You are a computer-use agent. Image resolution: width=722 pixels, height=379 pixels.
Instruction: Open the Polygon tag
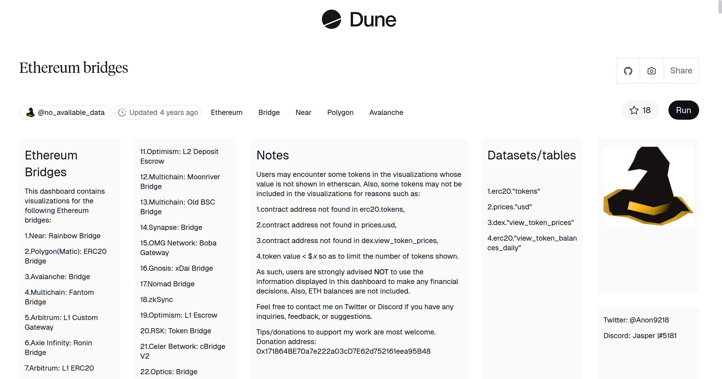340,112
